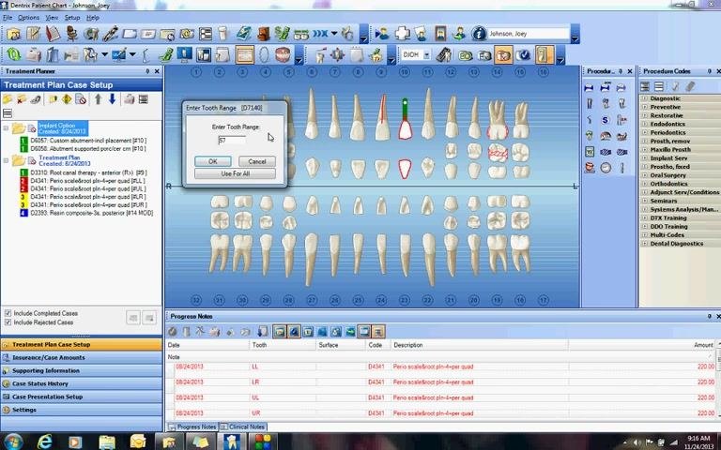Expand the Diagnostic procedure category
The height and width of the screenshot is (450, 721).
pyautogui.click(x=644, y=98)
